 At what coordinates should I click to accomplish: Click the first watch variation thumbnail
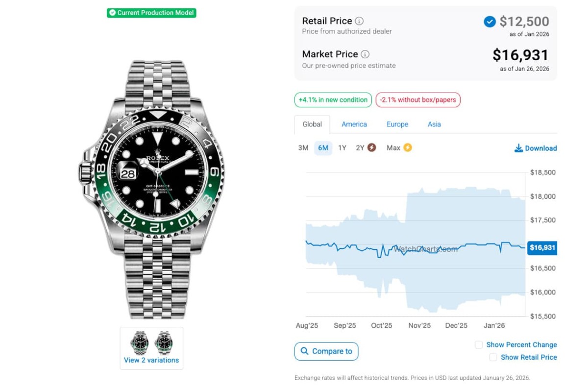pos(141,342)
